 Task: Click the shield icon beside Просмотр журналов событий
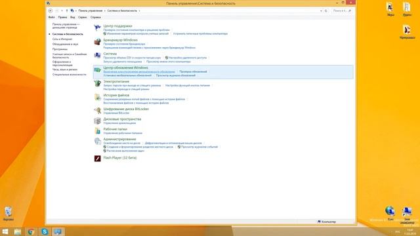[179, 147]
